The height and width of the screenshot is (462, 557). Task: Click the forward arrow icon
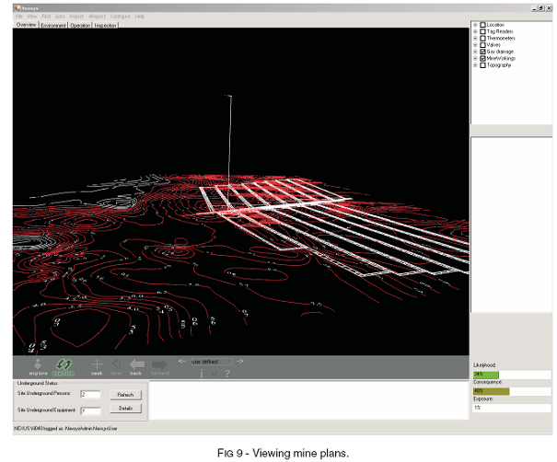pyautogui.click(x=158, y=366)
